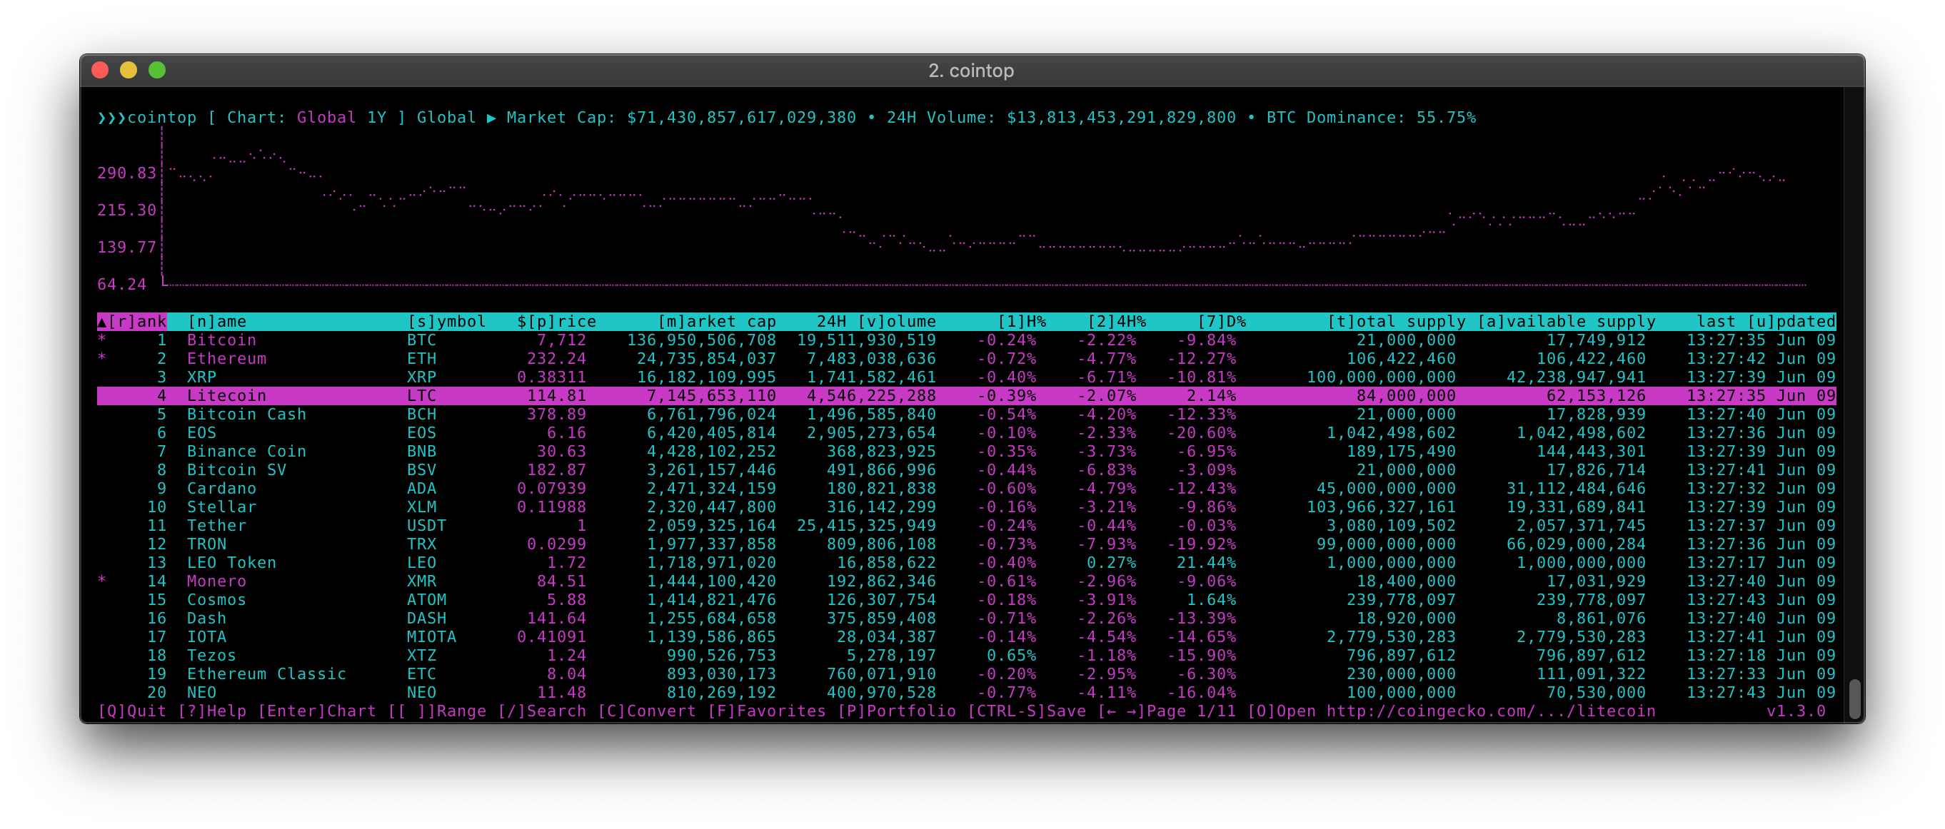Click the 24H Volume total value
This screenshot has width=1945, height=829.
(1120, 118)
